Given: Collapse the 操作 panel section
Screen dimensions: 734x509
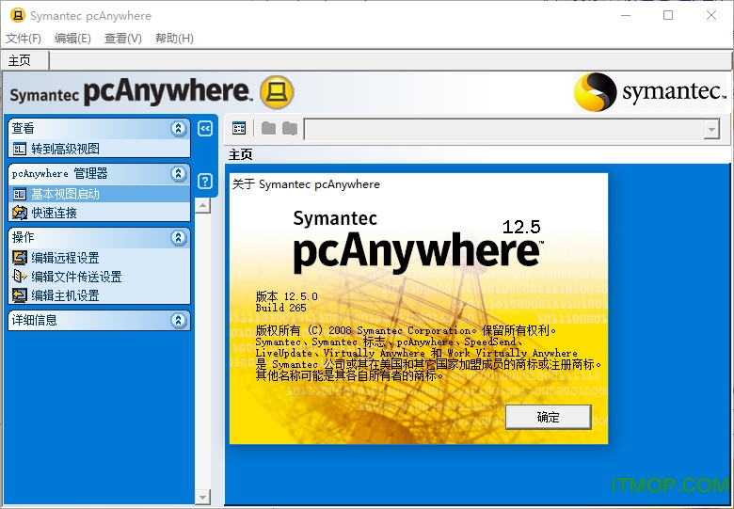Looking at the screenshot, I should click(179, 237).
